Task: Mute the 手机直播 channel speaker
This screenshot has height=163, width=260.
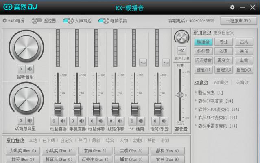Action: click(82, 121)
